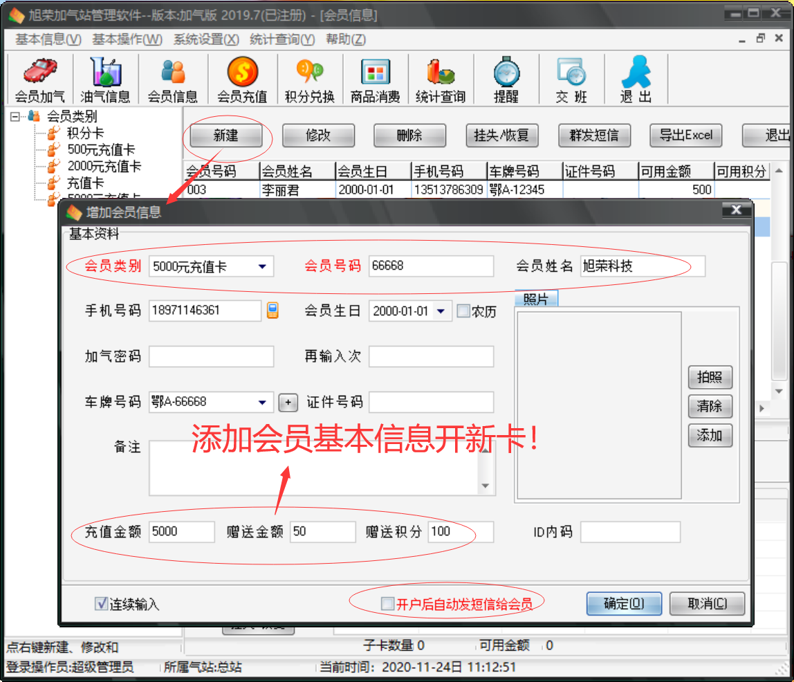Viewport: 794px width, 682px height.
Task: Click the 会员充值 recharge icon
Action: point(240,77)
